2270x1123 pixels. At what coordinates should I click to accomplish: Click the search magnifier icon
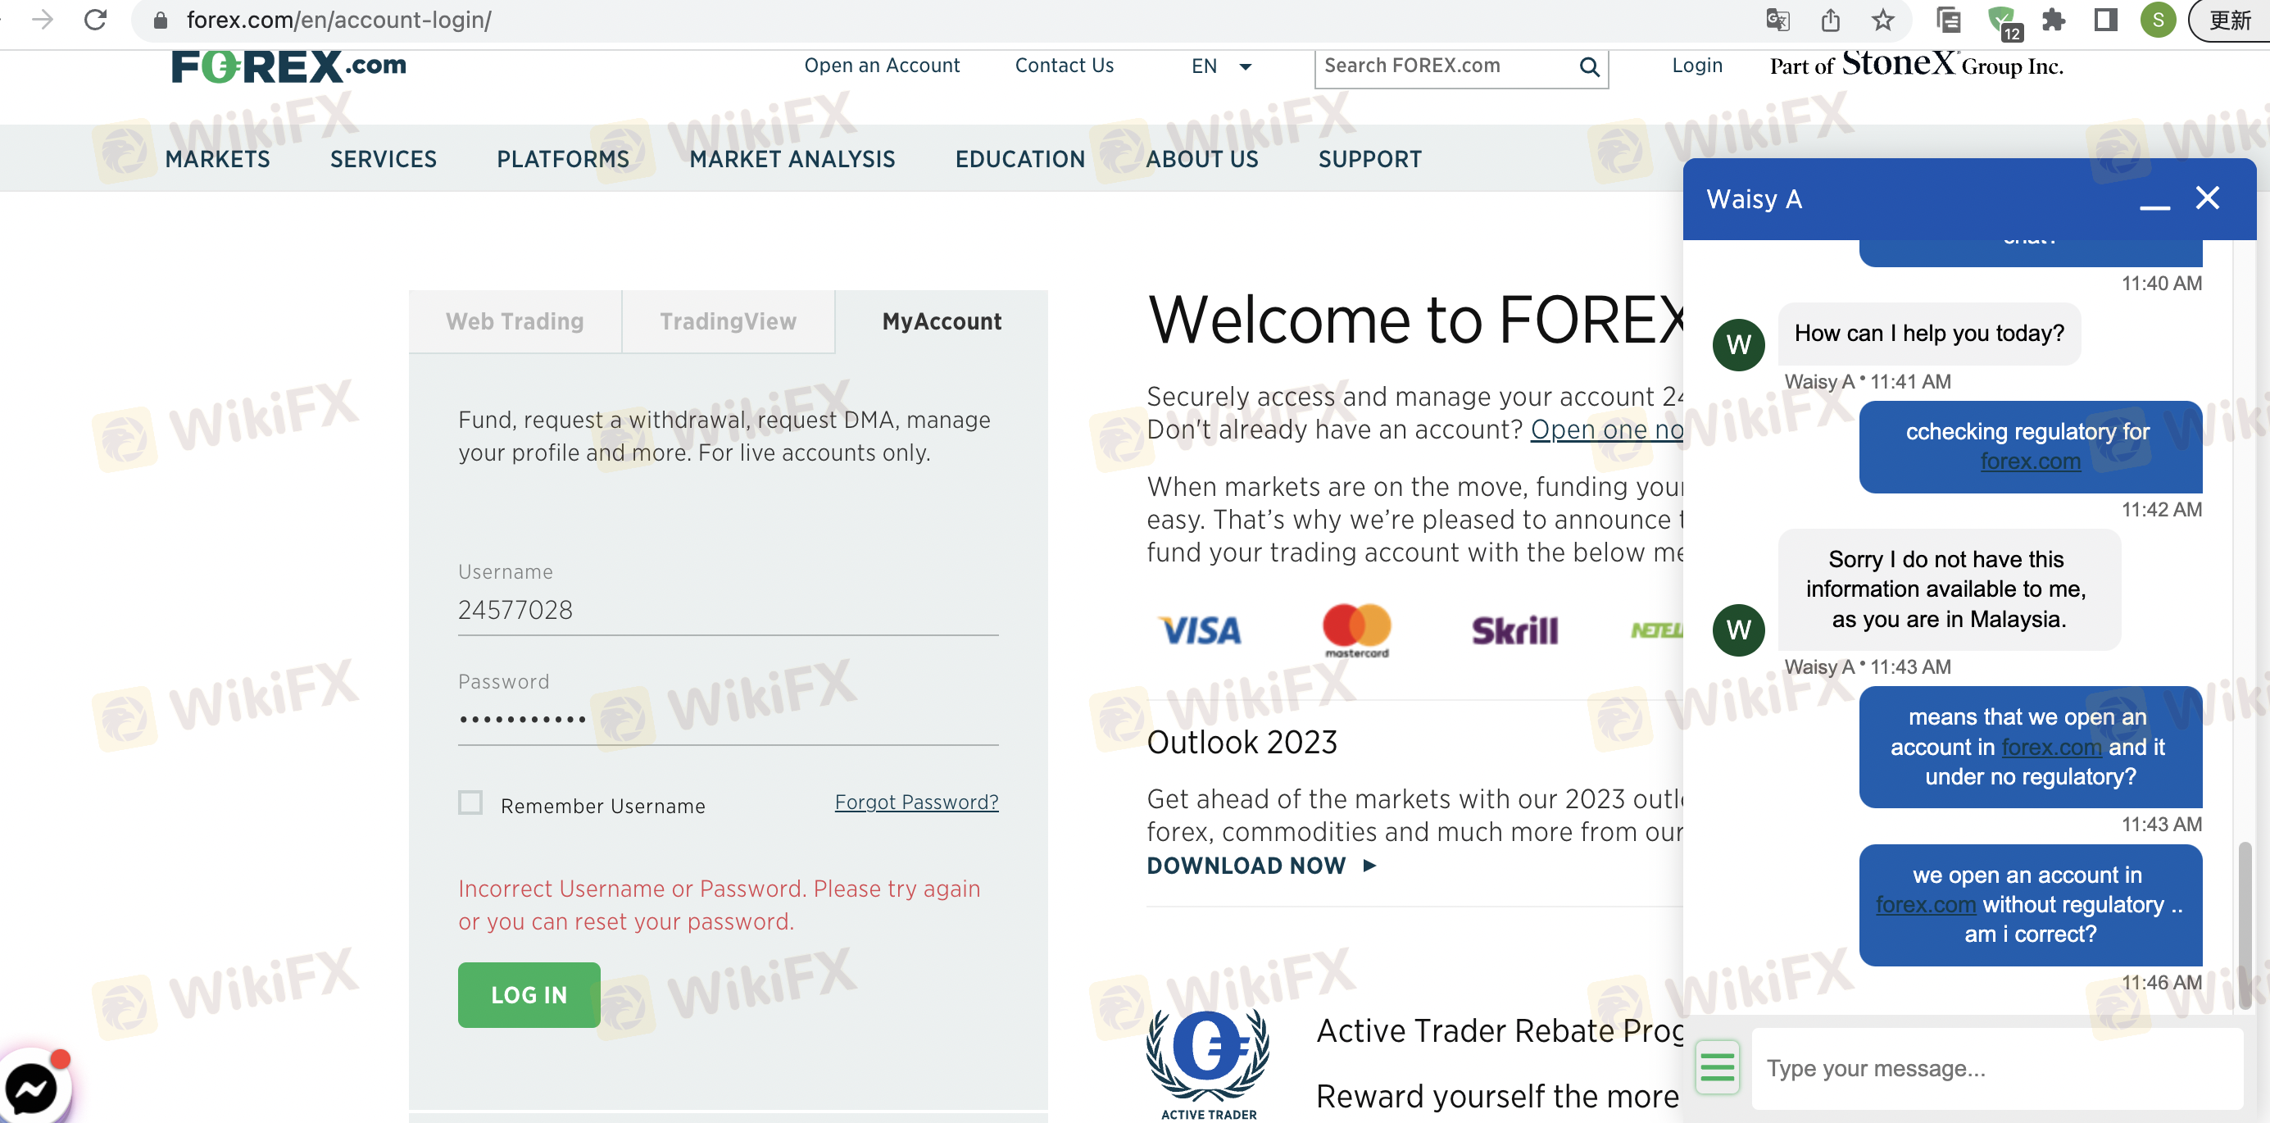1589,67
